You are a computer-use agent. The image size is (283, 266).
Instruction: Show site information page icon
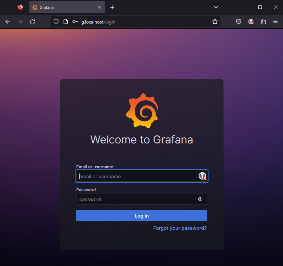point(66,22)
